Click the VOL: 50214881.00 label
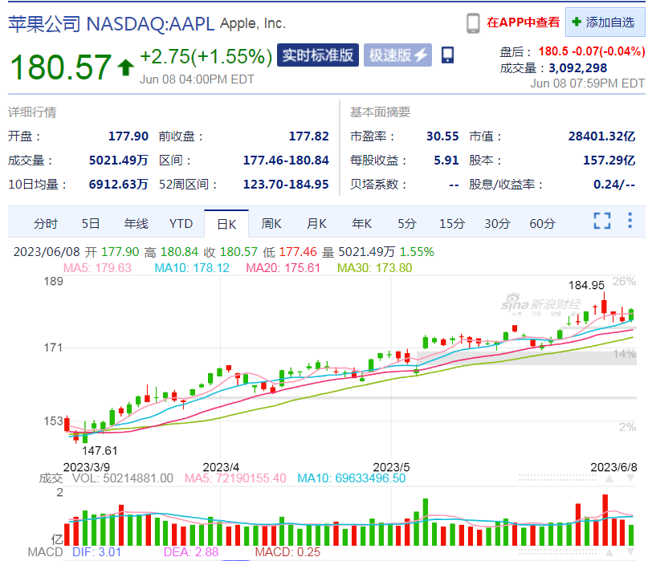 tap(123, 478)
